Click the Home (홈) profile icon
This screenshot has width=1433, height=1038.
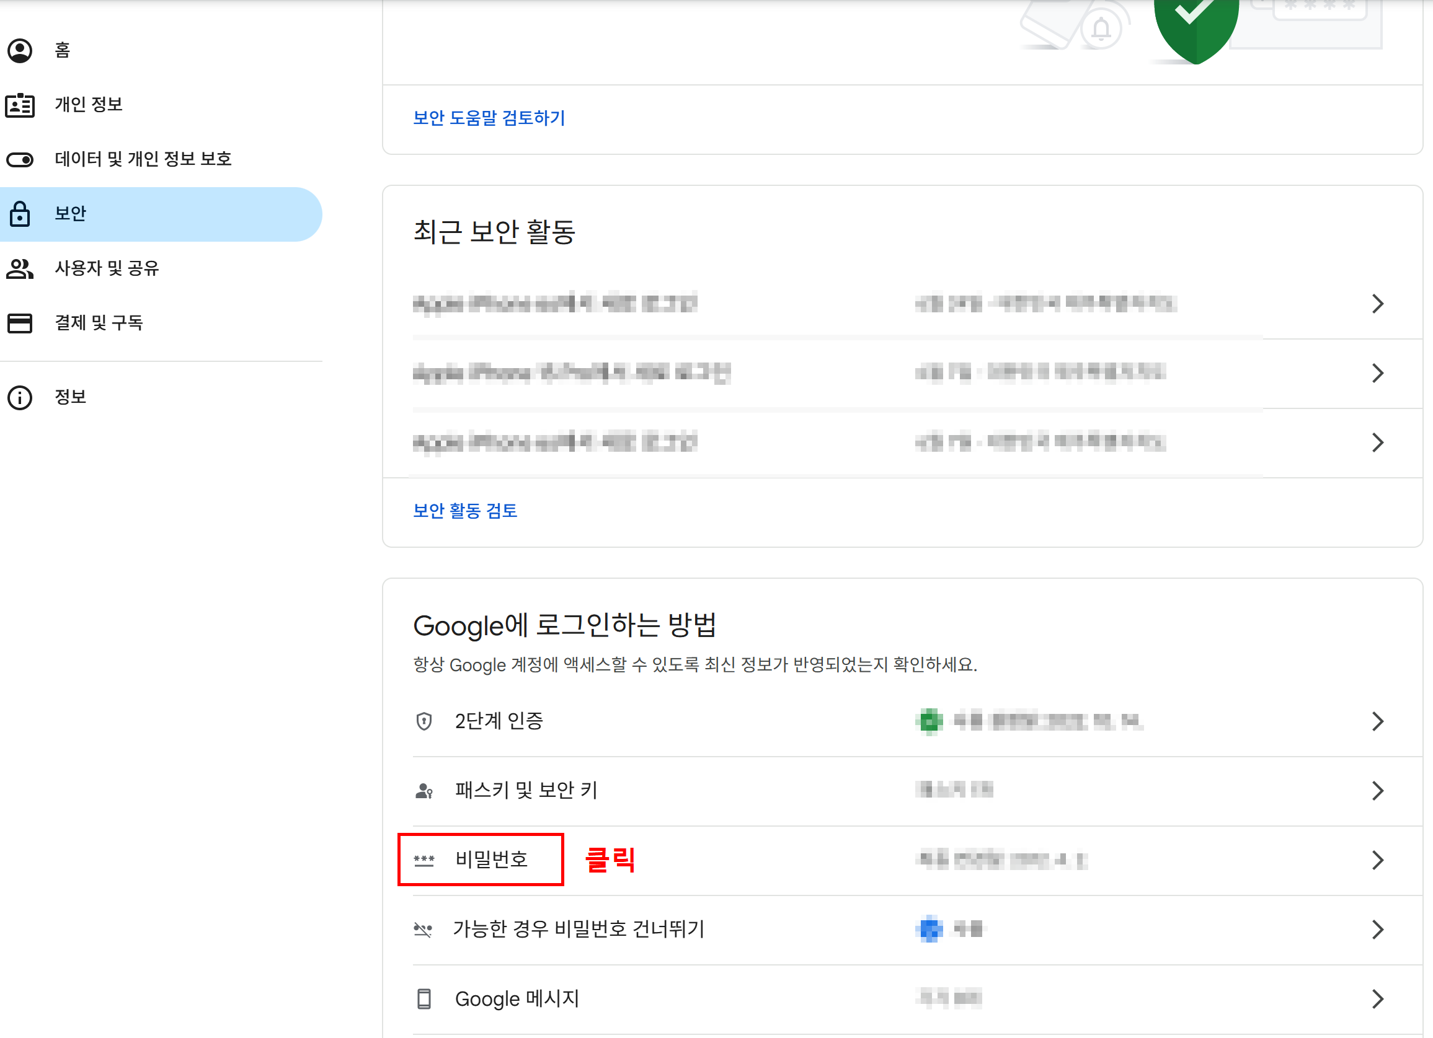(x=20, y=51)
